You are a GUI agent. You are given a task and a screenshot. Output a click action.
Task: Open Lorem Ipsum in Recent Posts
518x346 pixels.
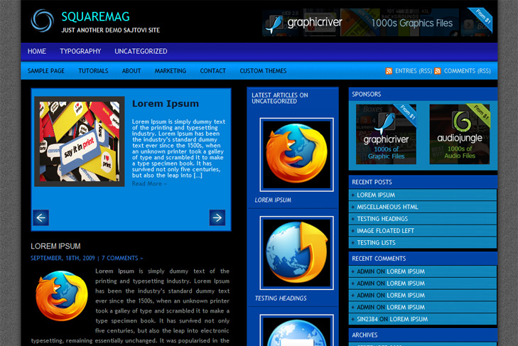click(376, 195)
